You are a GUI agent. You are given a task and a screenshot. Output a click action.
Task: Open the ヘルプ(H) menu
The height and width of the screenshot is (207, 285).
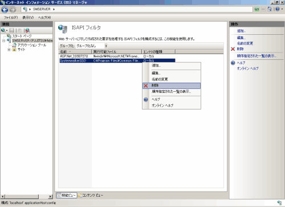click(x=44, y=18)
